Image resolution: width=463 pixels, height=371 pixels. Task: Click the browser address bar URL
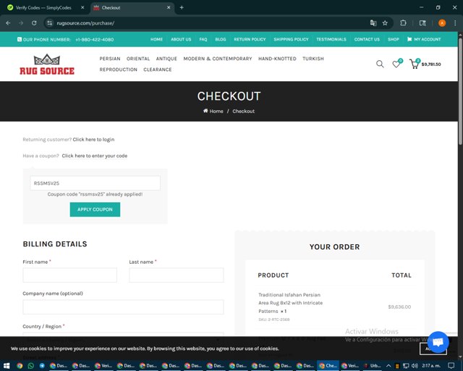pos(85,23)
